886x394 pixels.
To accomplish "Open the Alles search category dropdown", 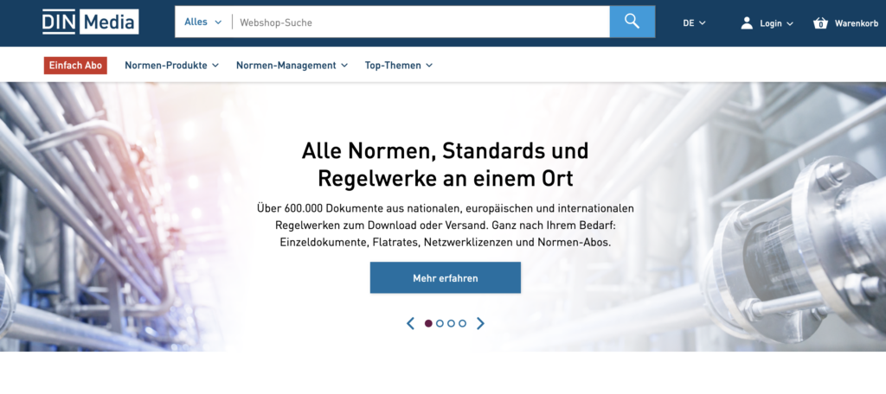I will coord(202,22).
